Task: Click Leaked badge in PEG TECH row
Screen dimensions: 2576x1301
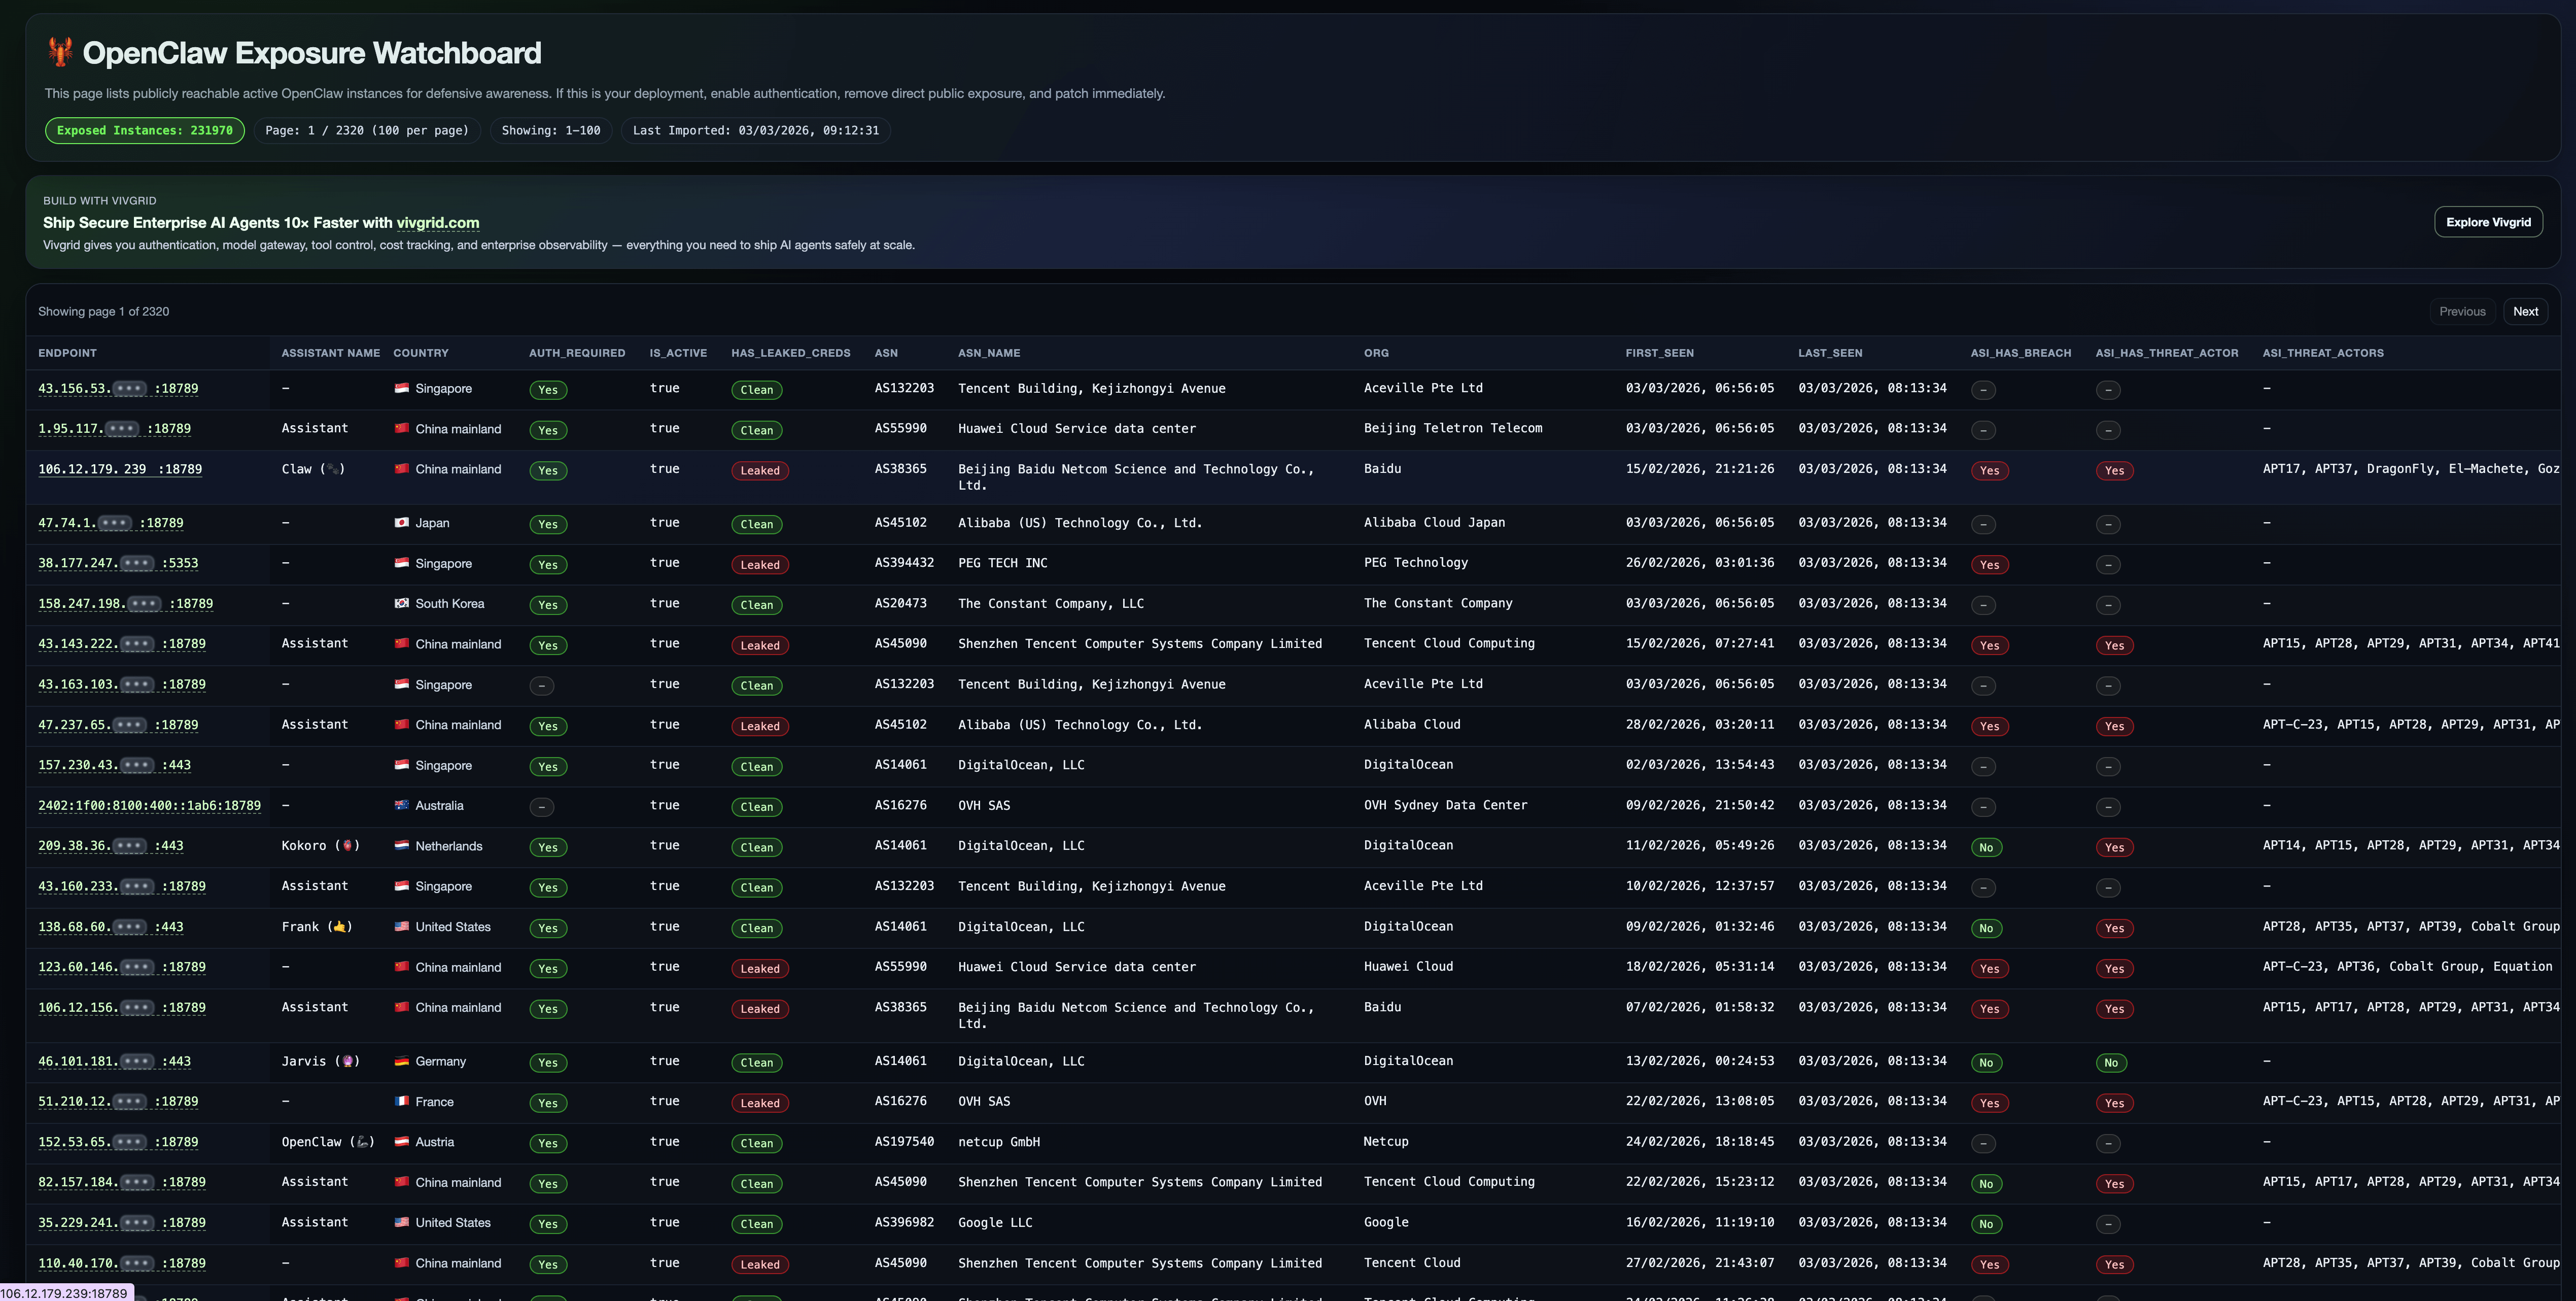Action: pos(759,565)
